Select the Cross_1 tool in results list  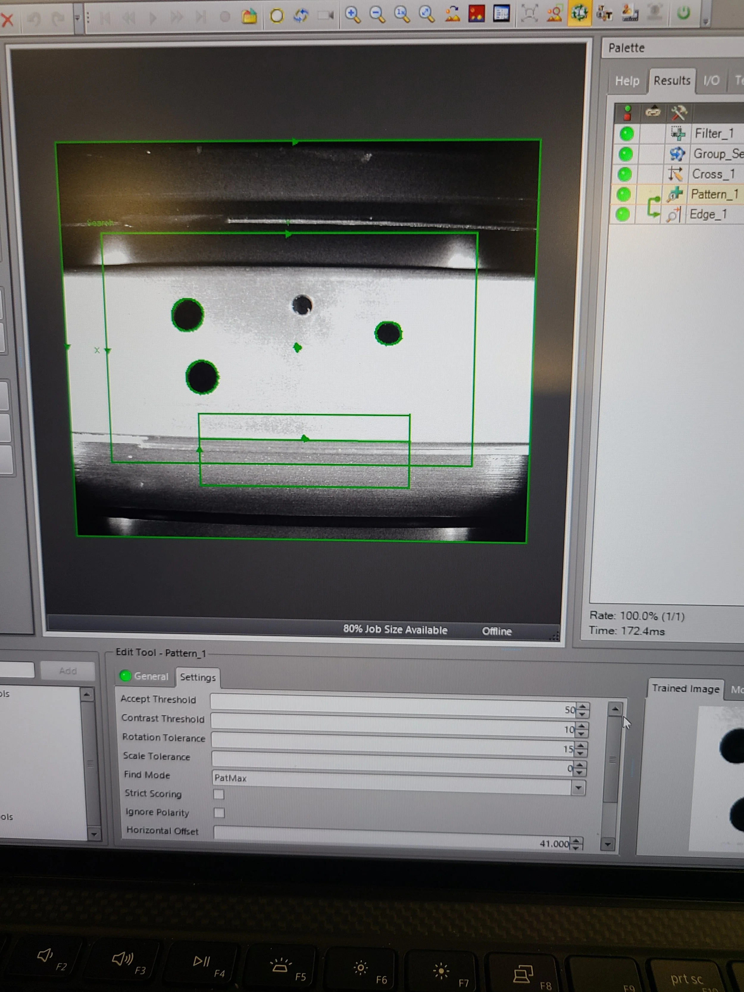(713, 174)
